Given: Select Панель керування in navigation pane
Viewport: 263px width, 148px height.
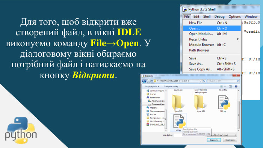Looking at the screenshot, I should [155, 111].
